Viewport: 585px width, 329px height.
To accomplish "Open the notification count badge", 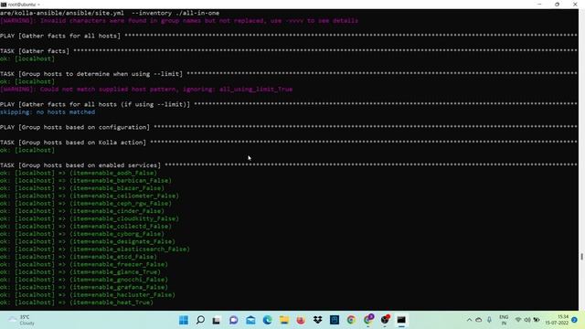I will [x=575, y=320].
